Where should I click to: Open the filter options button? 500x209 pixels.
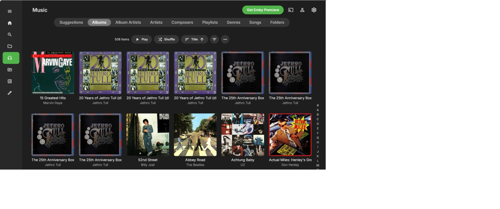[x=214, y=39]
